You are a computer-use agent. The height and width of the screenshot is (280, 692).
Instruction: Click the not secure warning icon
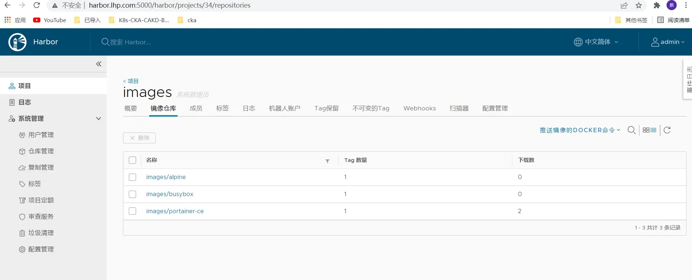tap(55, 5)
